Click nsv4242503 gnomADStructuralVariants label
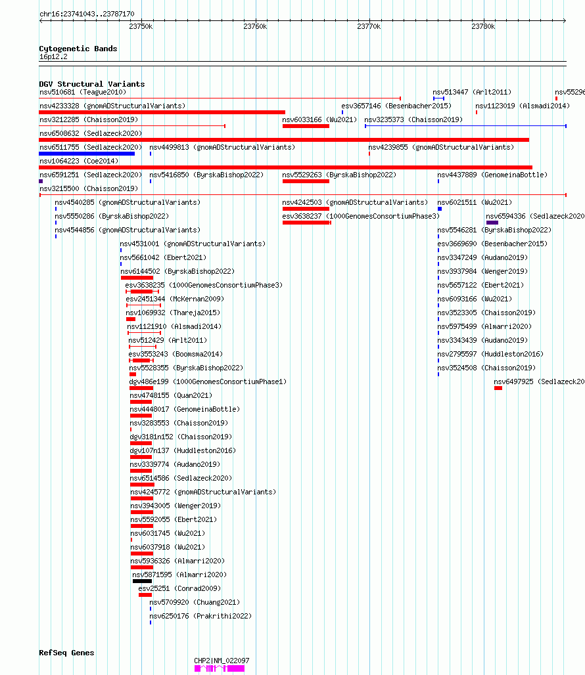Screen dimensions: 585x675 pos(355,202)
